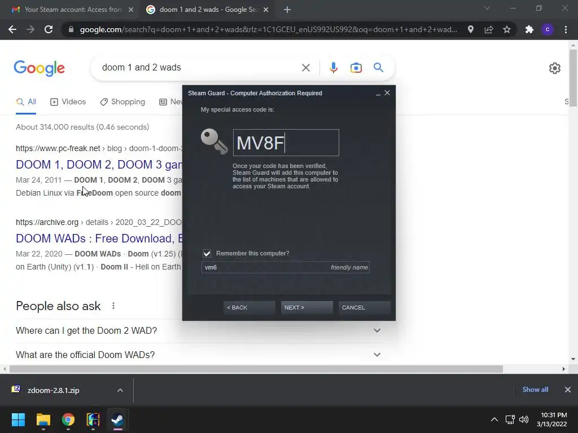Screen dimensions: 578x433
Task: Open Chrome's three-dot menu
Action: click(566, 29)
